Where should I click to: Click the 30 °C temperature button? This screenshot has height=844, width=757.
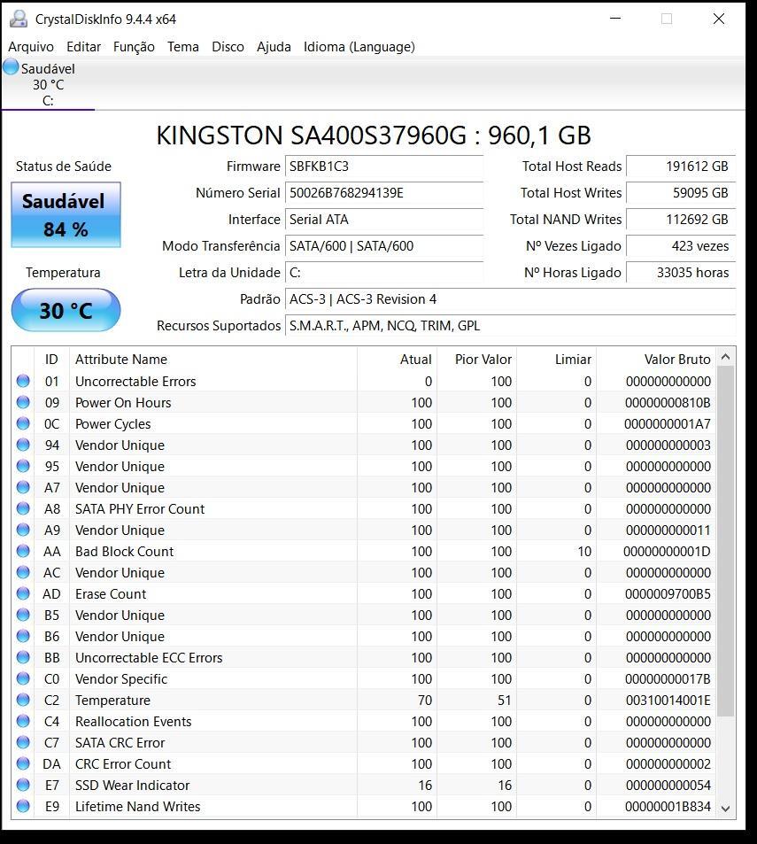[66, 310]
